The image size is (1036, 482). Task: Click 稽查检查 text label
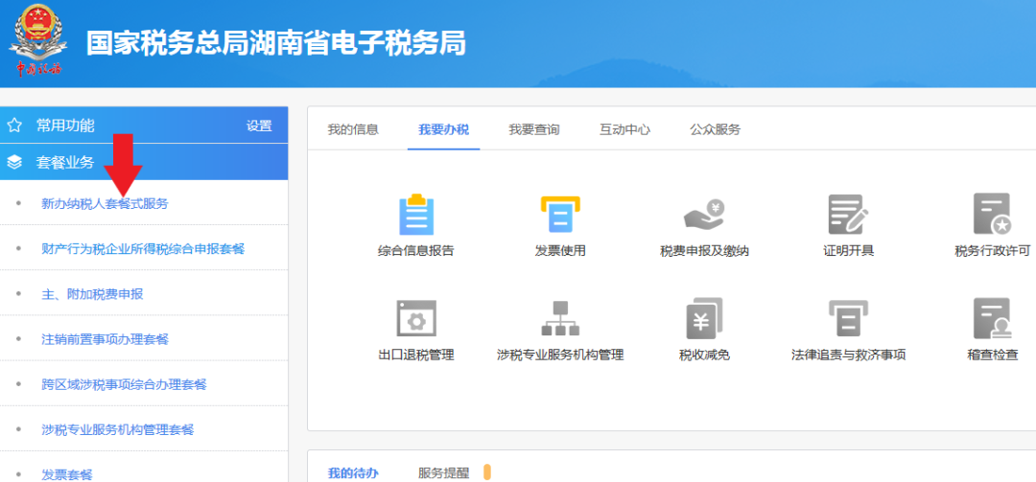tap(993, 356)
